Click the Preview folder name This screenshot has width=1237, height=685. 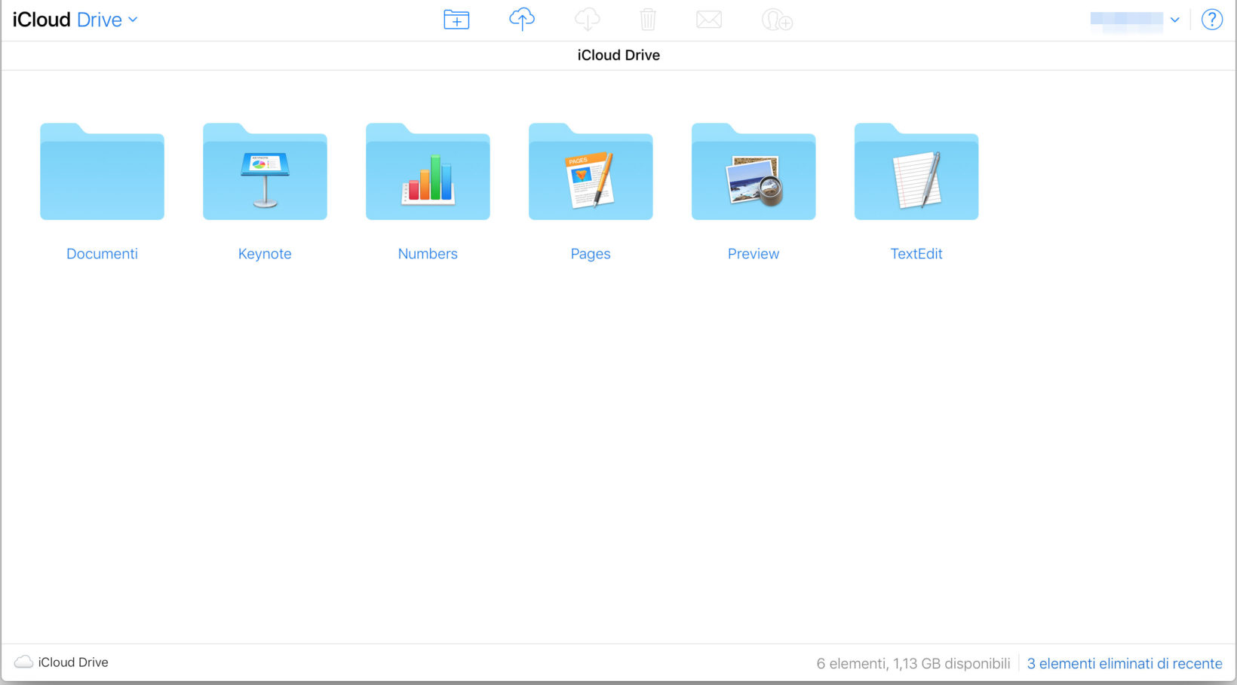point(754,254)
